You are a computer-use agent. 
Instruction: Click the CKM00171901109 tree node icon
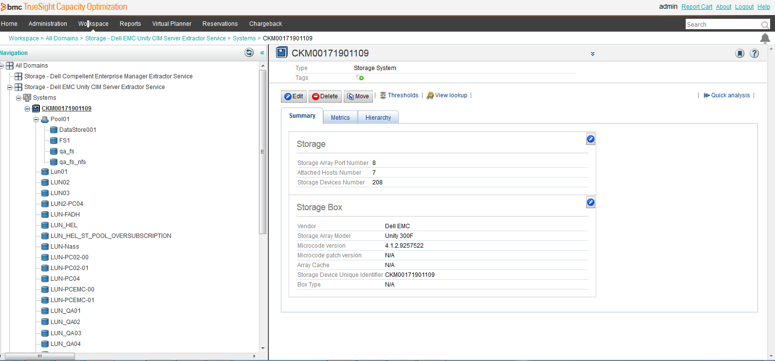(36, 108)
